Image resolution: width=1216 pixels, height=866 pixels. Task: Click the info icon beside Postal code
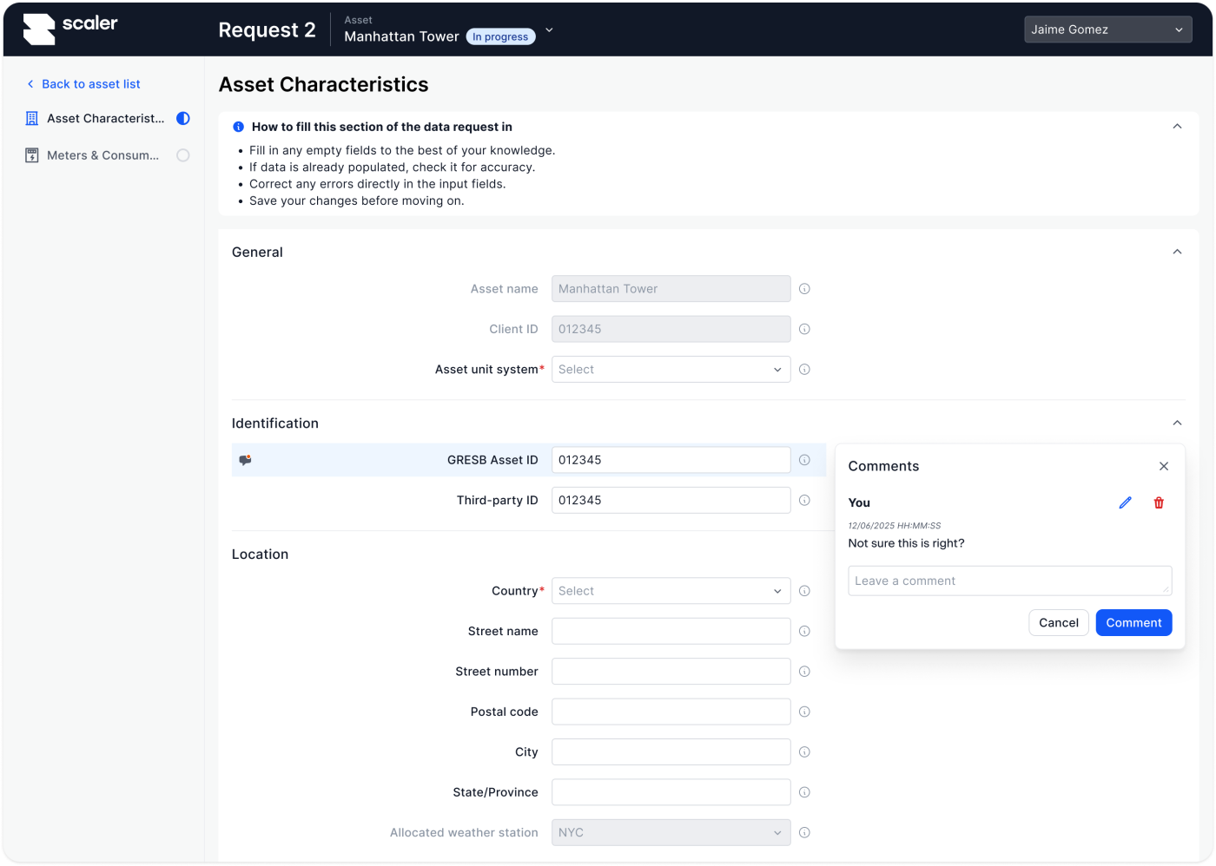tap(804, 712)
